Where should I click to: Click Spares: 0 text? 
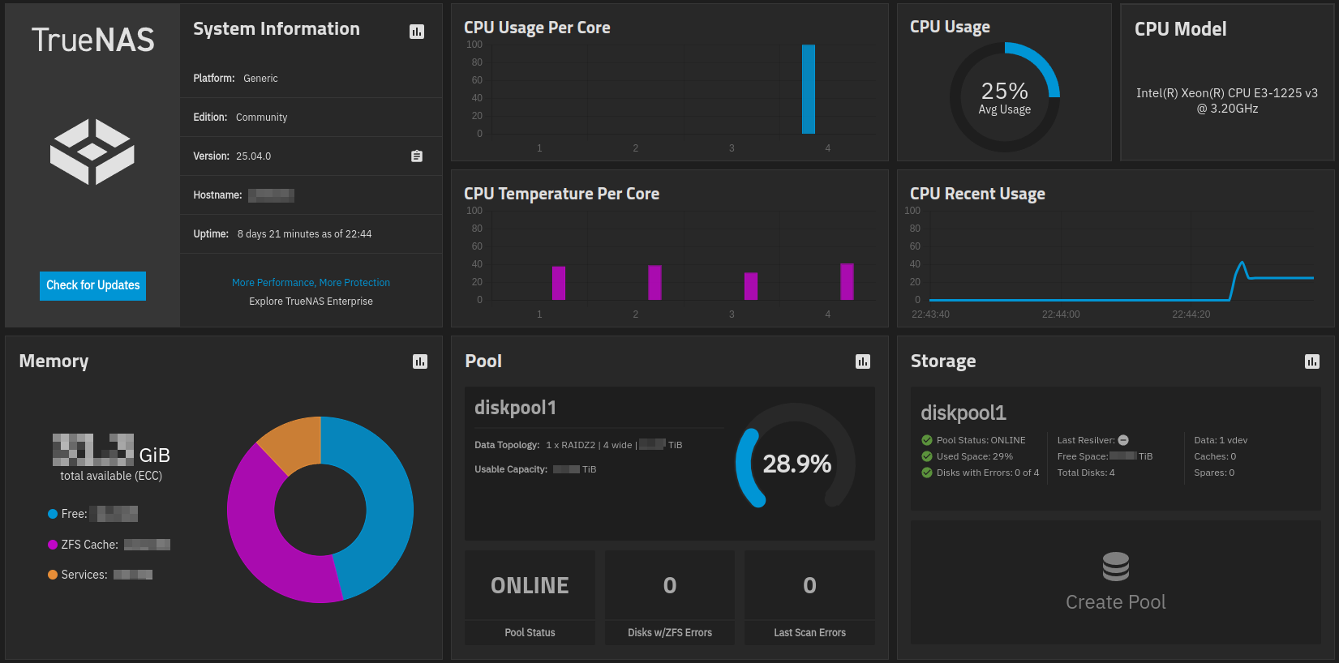tap(1214, 473)
